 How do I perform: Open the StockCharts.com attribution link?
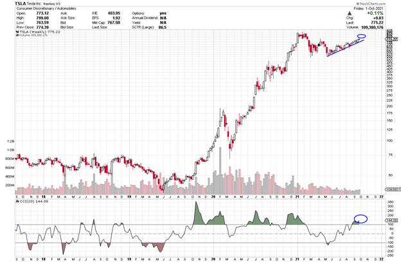371,4
